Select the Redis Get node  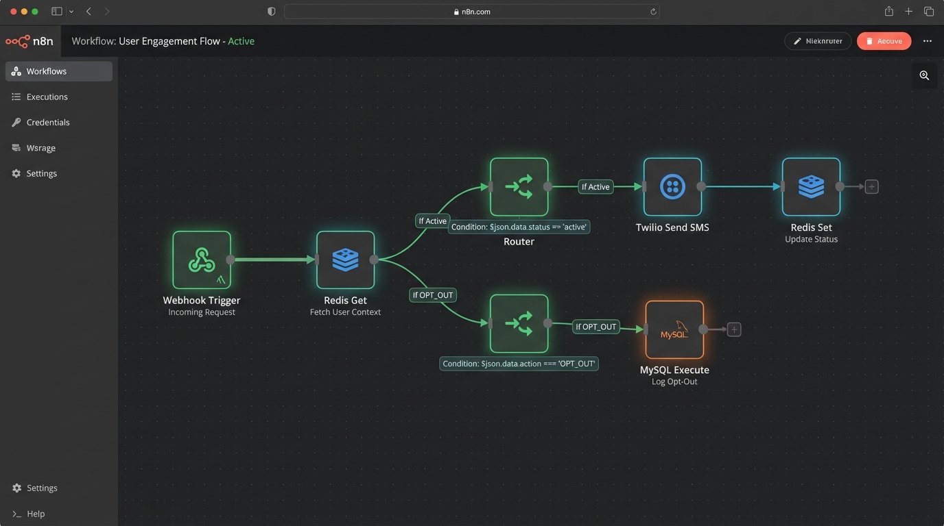345,260
